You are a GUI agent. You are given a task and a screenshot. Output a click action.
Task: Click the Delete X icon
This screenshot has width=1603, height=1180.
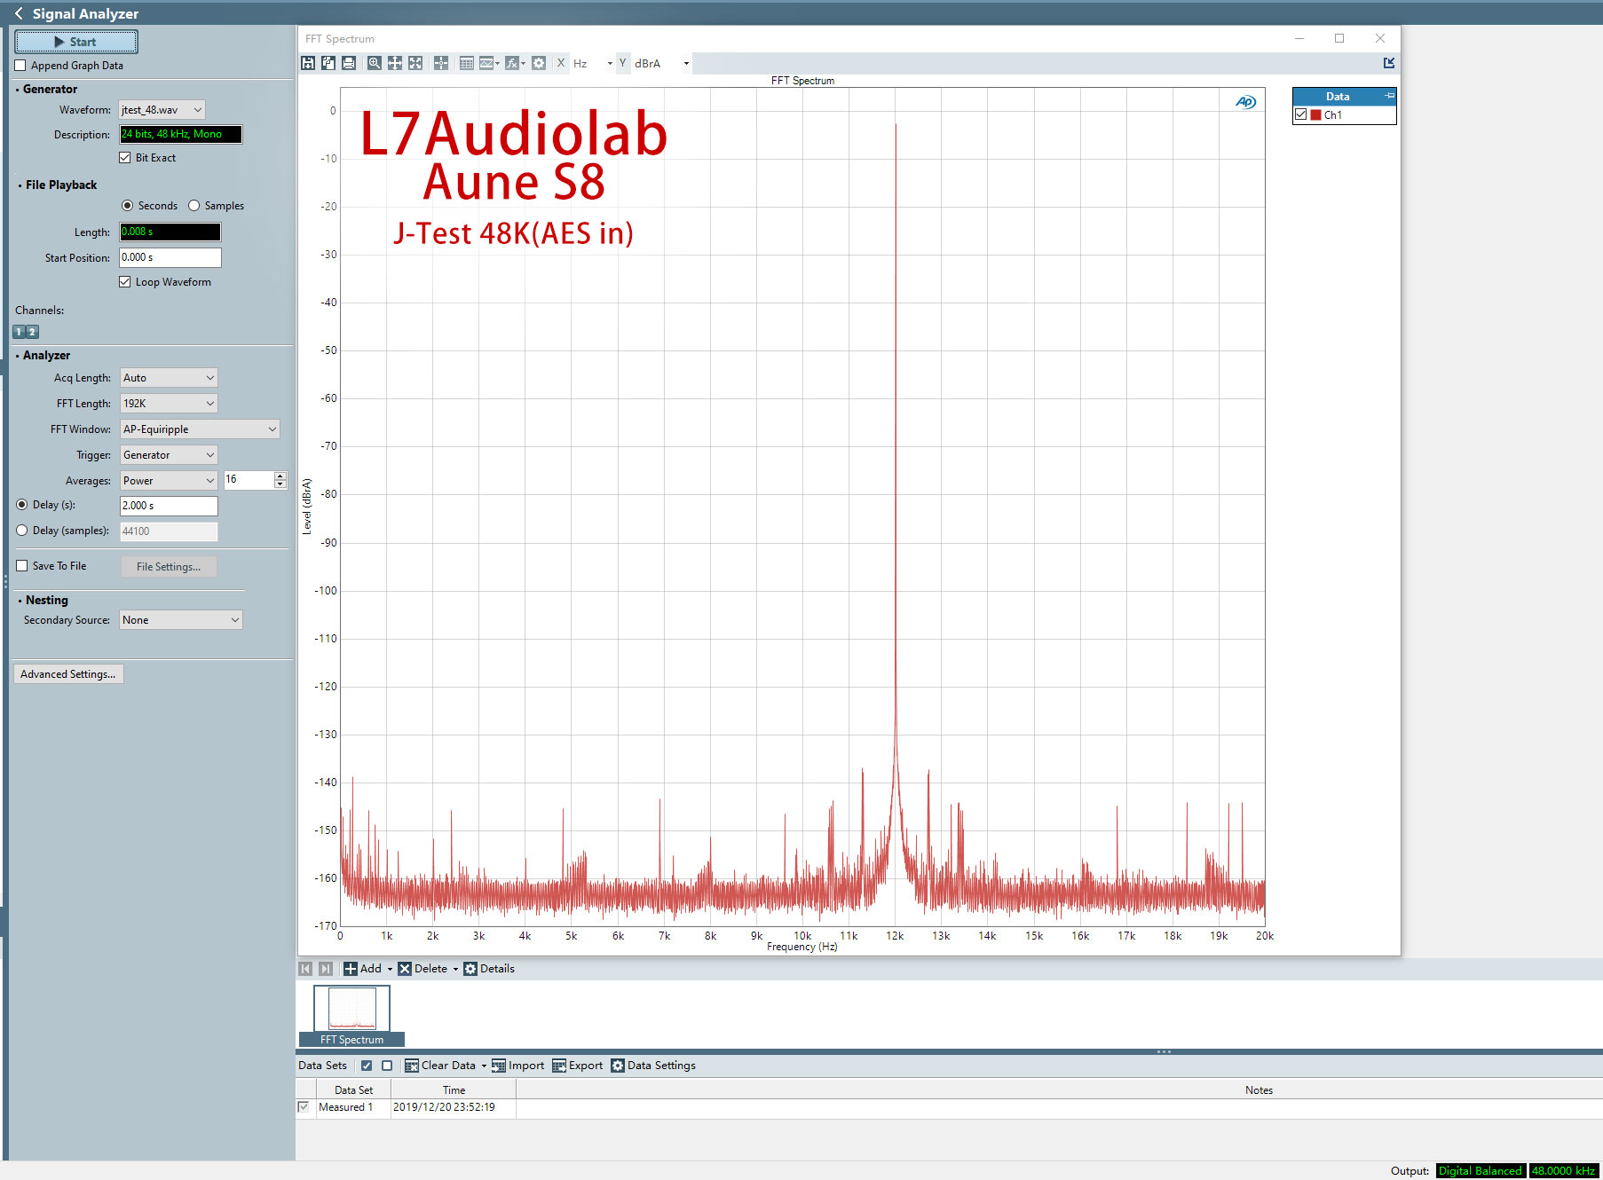[x=405, y=969]
